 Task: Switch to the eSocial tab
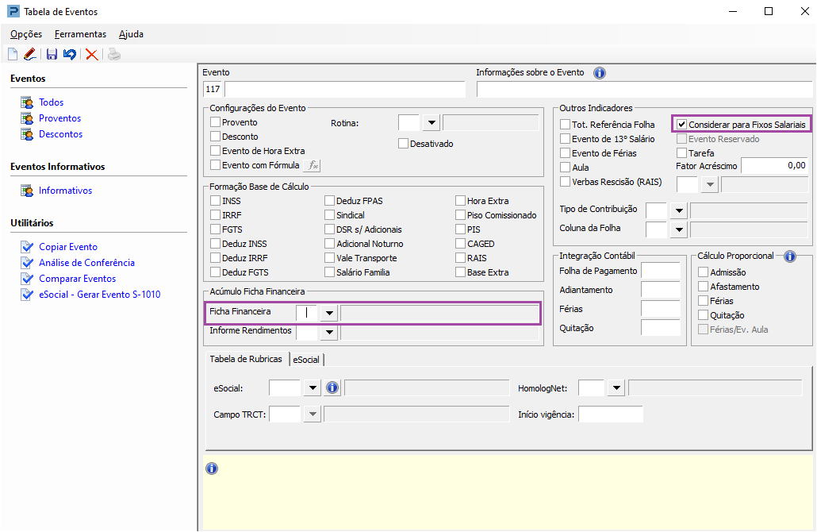pyautogui.click(x=306, y=360)
